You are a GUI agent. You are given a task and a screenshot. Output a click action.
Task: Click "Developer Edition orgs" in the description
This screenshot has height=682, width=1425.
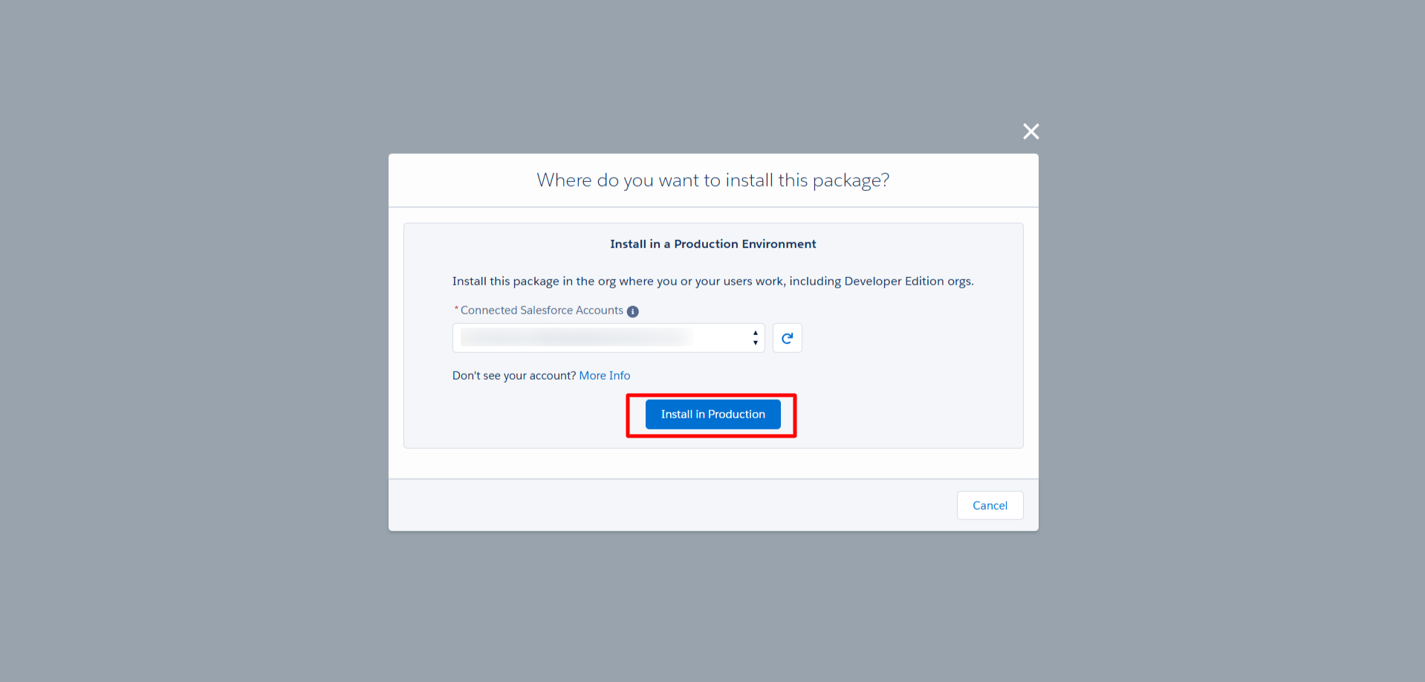coord(907,282)
